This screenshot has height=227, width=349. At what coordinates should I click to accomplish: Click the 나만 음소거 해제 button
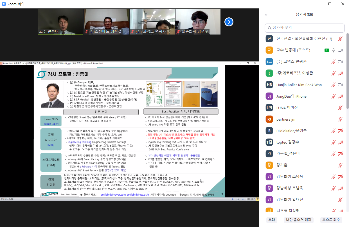pyautogui.click(x=299, y=220)
